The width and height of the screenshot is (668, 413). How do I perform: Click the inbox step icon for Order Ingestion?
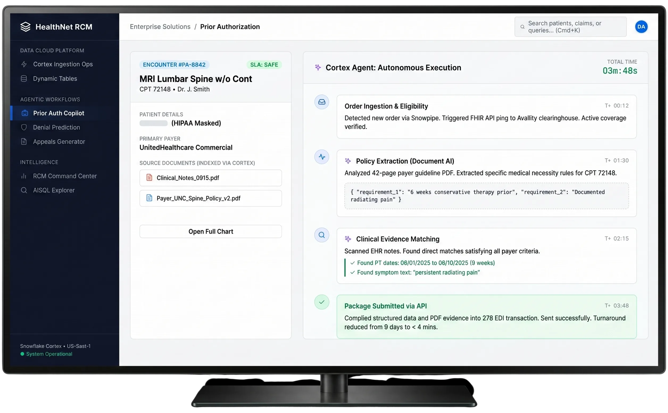coord(322,102)
